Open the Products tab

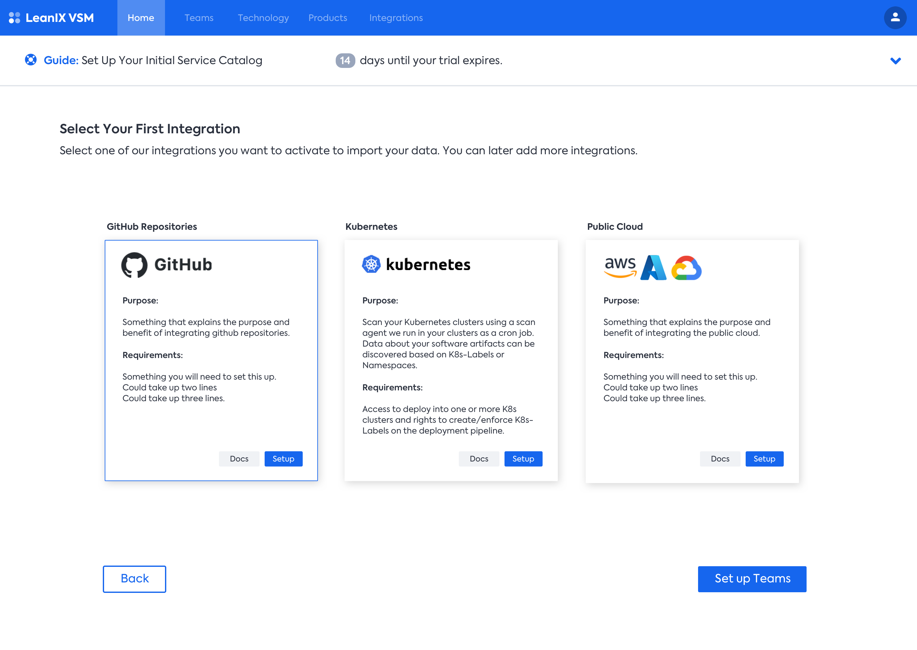click(x=328, y=17)
